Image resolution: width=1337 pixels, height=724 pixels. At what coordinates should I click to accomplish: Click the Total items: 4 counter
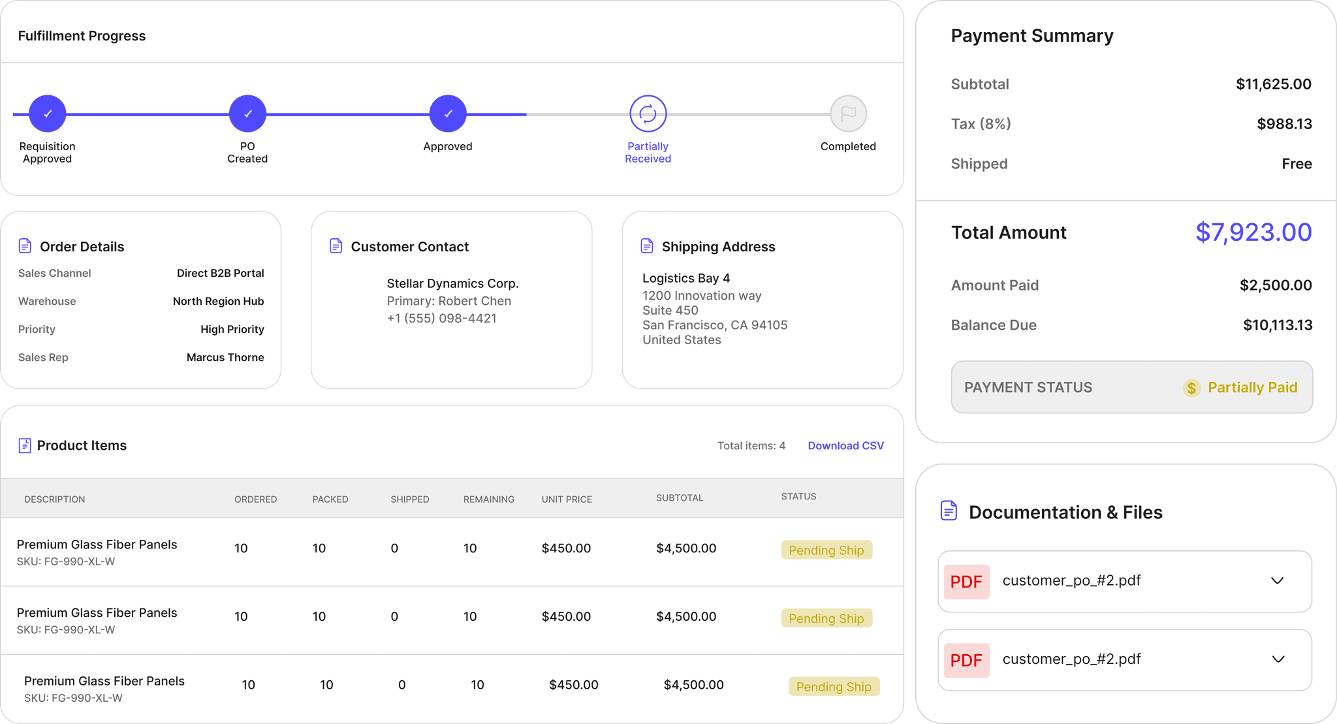(751, 445)
